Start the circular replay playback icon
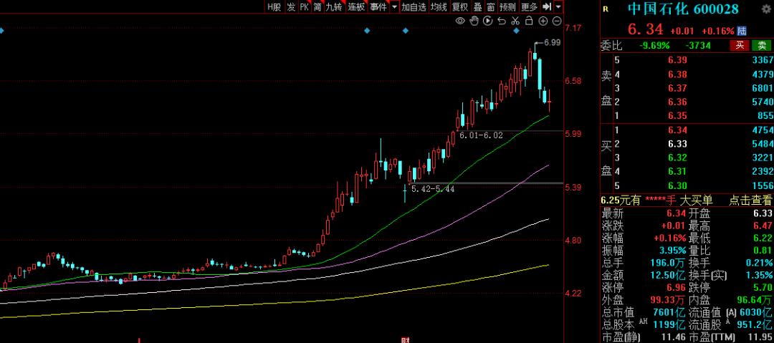Screen dimensions: 774x343 [x=488, y=21]
